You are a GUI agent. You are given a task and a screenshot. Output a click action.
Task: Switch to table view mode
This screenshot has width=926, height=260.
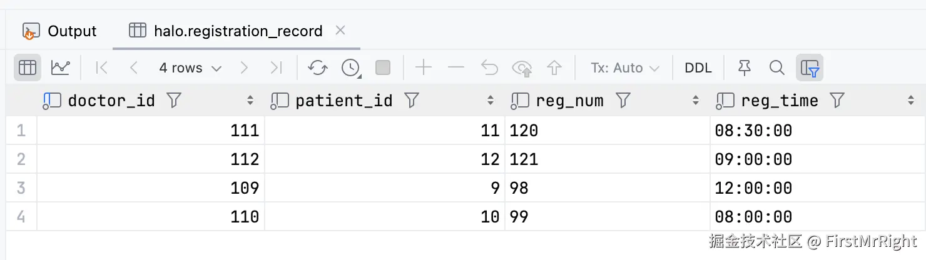click(28, 67)
